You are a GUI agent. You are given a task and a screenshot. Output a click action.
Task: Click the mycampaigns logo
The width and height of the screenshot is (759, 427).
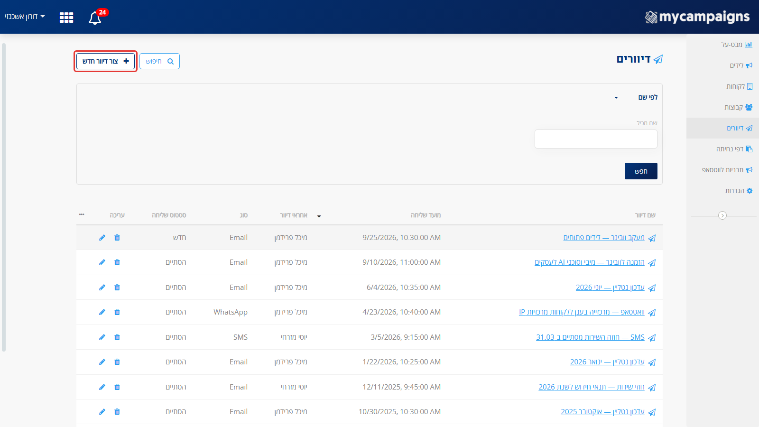coord(697,17)
